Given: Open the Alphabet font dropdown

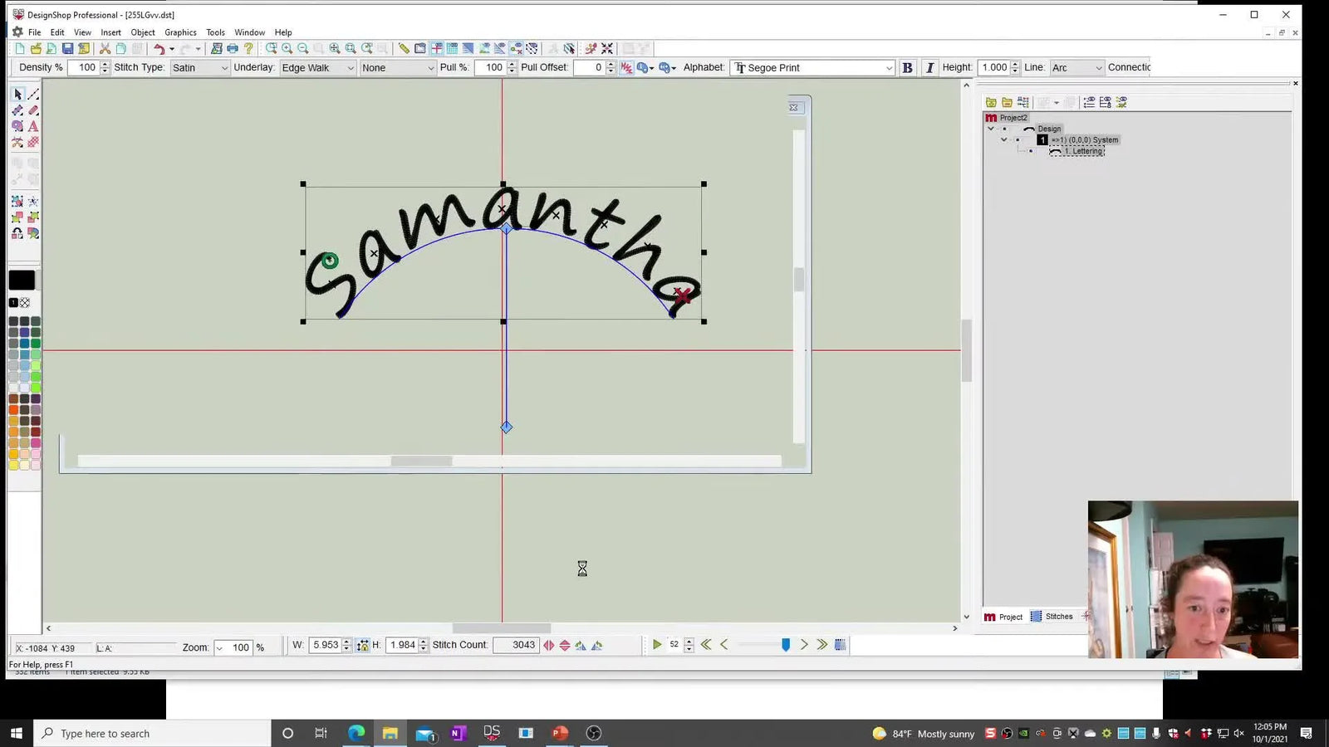Looking at the screenshot, I should click(812, 68).
